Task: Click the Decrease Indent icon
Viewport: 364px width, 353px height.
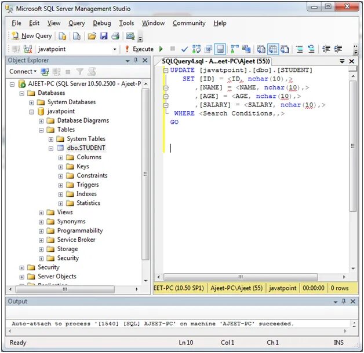Action: coord(326,49)
